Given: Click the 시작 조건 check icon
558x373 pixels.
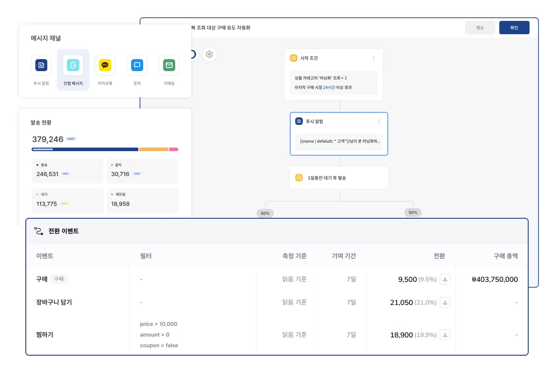Looking at the screenshot, I should [x=293, y=58].
